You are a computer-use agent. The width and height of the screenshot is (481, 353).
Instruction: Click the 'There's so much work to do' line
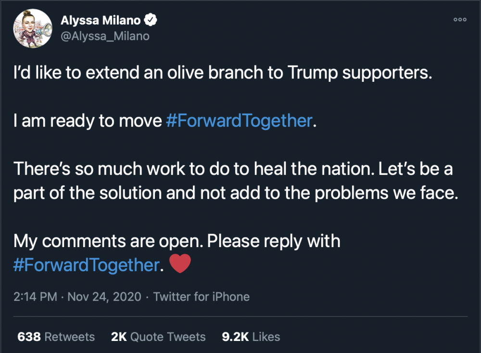(233, 169)
